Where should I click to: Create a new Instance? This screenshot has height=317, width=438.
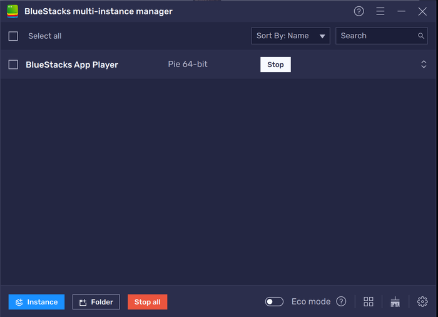(36, 302)
